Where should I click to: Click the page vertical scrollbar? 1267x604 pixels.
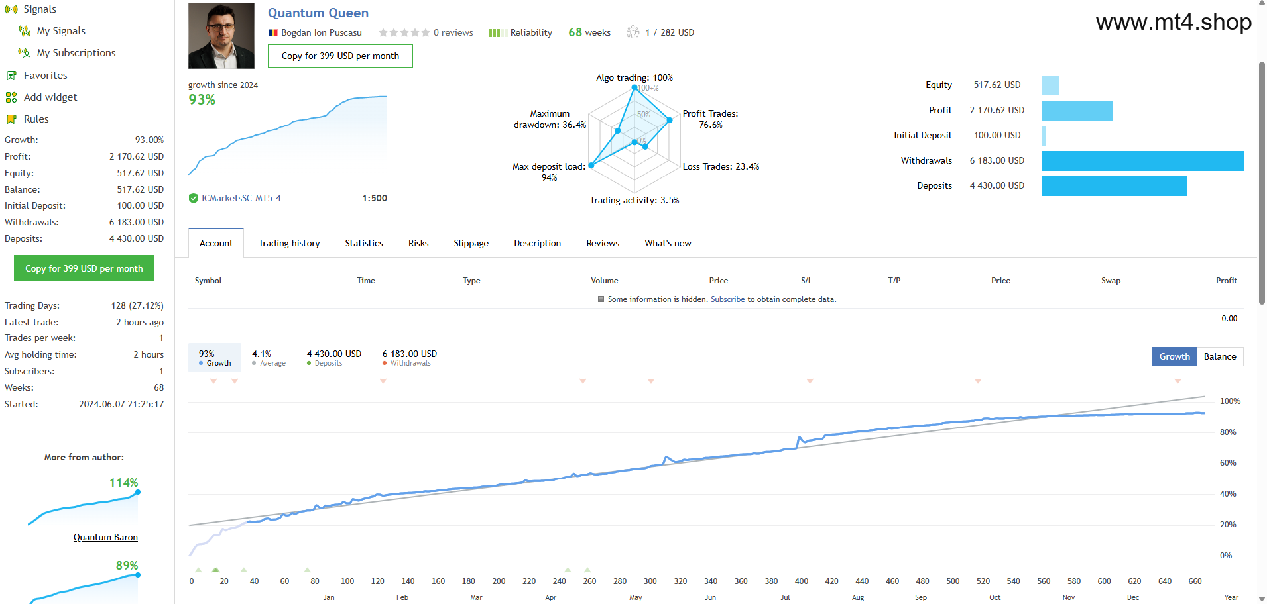click(1262, 183)
